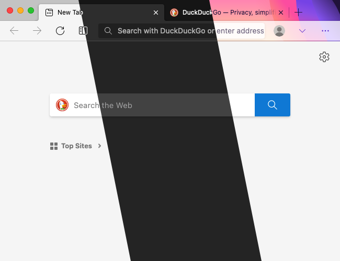The height and width of the screenshot is (261, 340).
Task: Reload the current page
Action: pyautogui.click(x=60, y=31)
